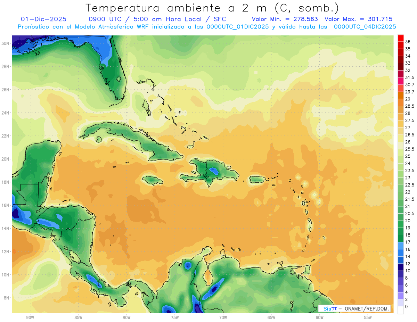The height and width of the screenshot is (322, 417).
Task: Click the legend value 19
Action: coord(408,228)
